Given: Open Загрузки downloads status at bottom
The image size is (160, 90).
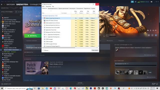Looking at the screenshot, I should (x=80, y=83).
